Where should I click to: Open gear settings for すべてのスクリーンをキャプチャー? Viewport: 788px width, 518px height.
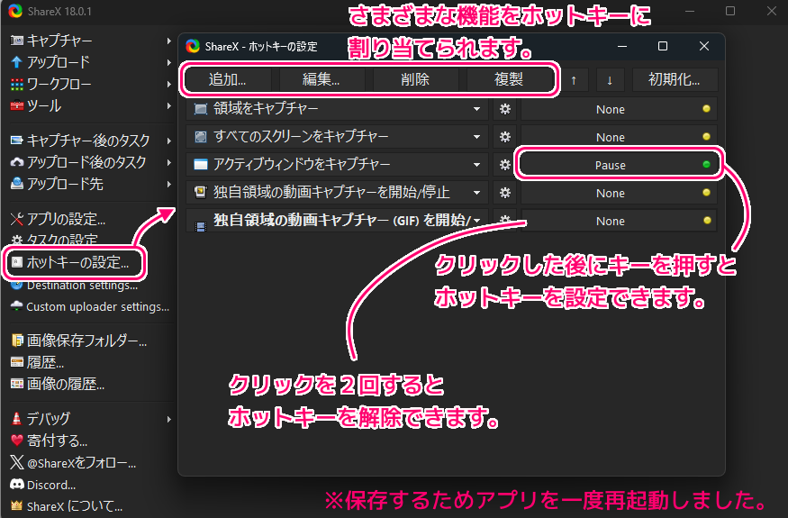pyautogui.click(x=505, y=137)
